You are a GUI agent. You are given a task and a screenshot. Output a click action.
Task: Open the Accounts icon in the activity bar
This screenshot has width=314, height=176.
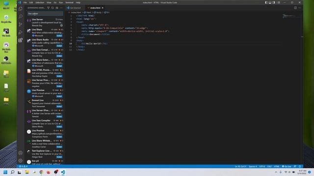(x=21, y=153)
